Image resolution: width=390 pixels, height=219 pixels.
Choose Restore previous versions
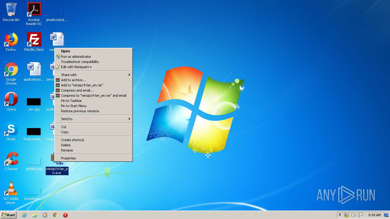(94, 111)
